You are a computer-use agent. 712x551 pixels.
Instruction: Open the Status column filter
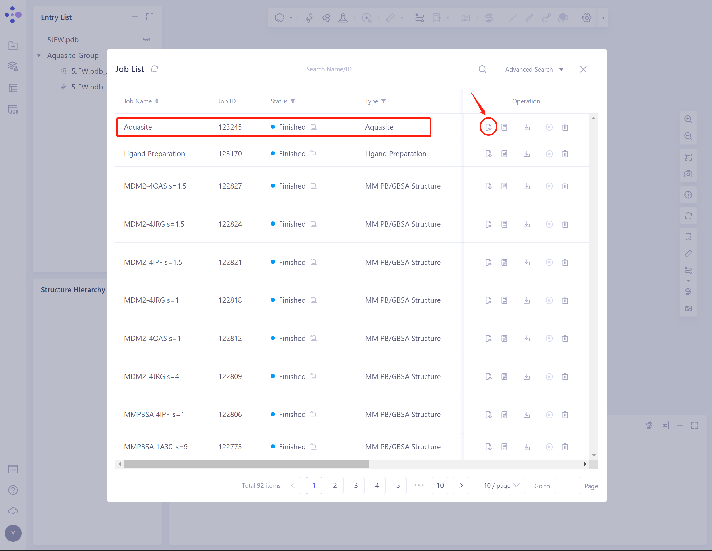point(293,101)
